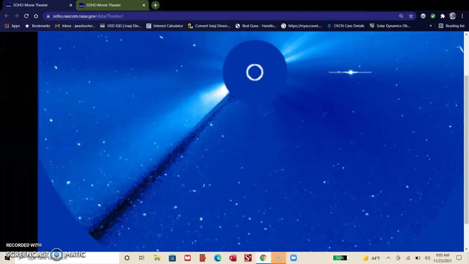This screenshot has width=469, height=264.
Task: Open Microsoft Access from taskbar
Action: click(x=233, y=258)
